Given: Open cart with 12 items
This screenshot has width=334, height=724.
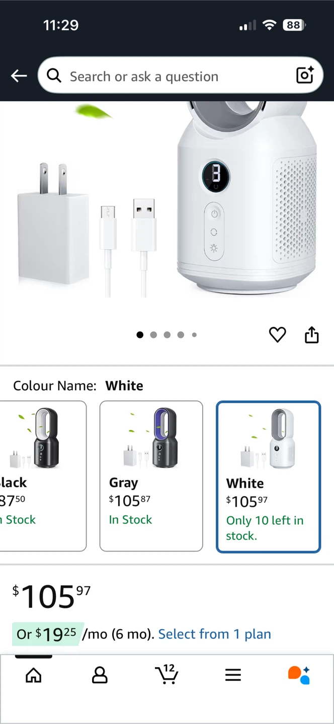Looking at the screenshot, I should 166,674.
